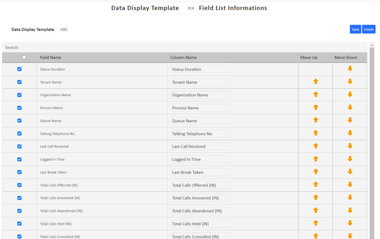Move Total Calls Abandoned {IN} down

[349, 210]
